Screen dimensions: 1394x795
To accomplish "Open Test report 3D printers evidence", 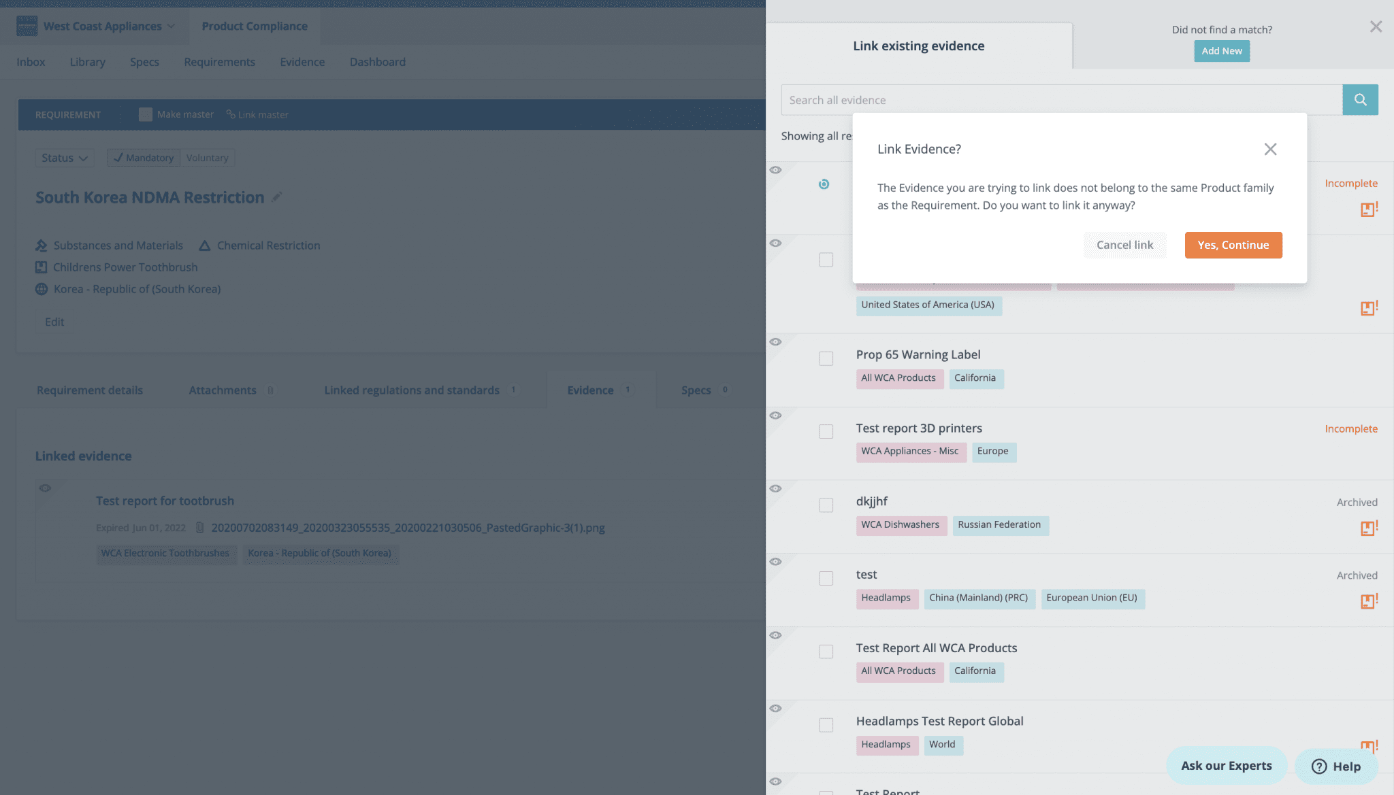I will coord(919,428).
